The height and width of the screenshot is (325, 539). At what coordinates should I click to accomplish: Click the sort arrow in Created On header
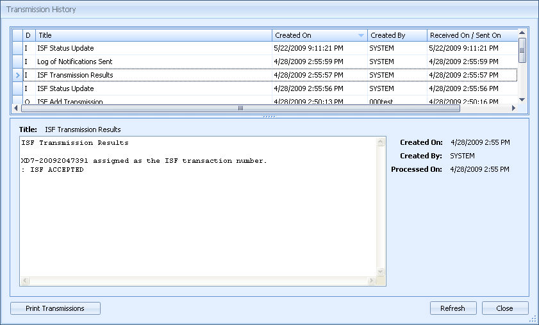pos(361,35)
